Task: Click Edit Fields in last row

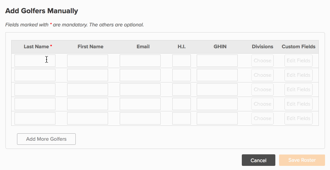Action: coord(299,118)
